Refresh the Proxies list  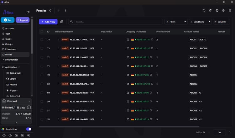coord(50,10)
